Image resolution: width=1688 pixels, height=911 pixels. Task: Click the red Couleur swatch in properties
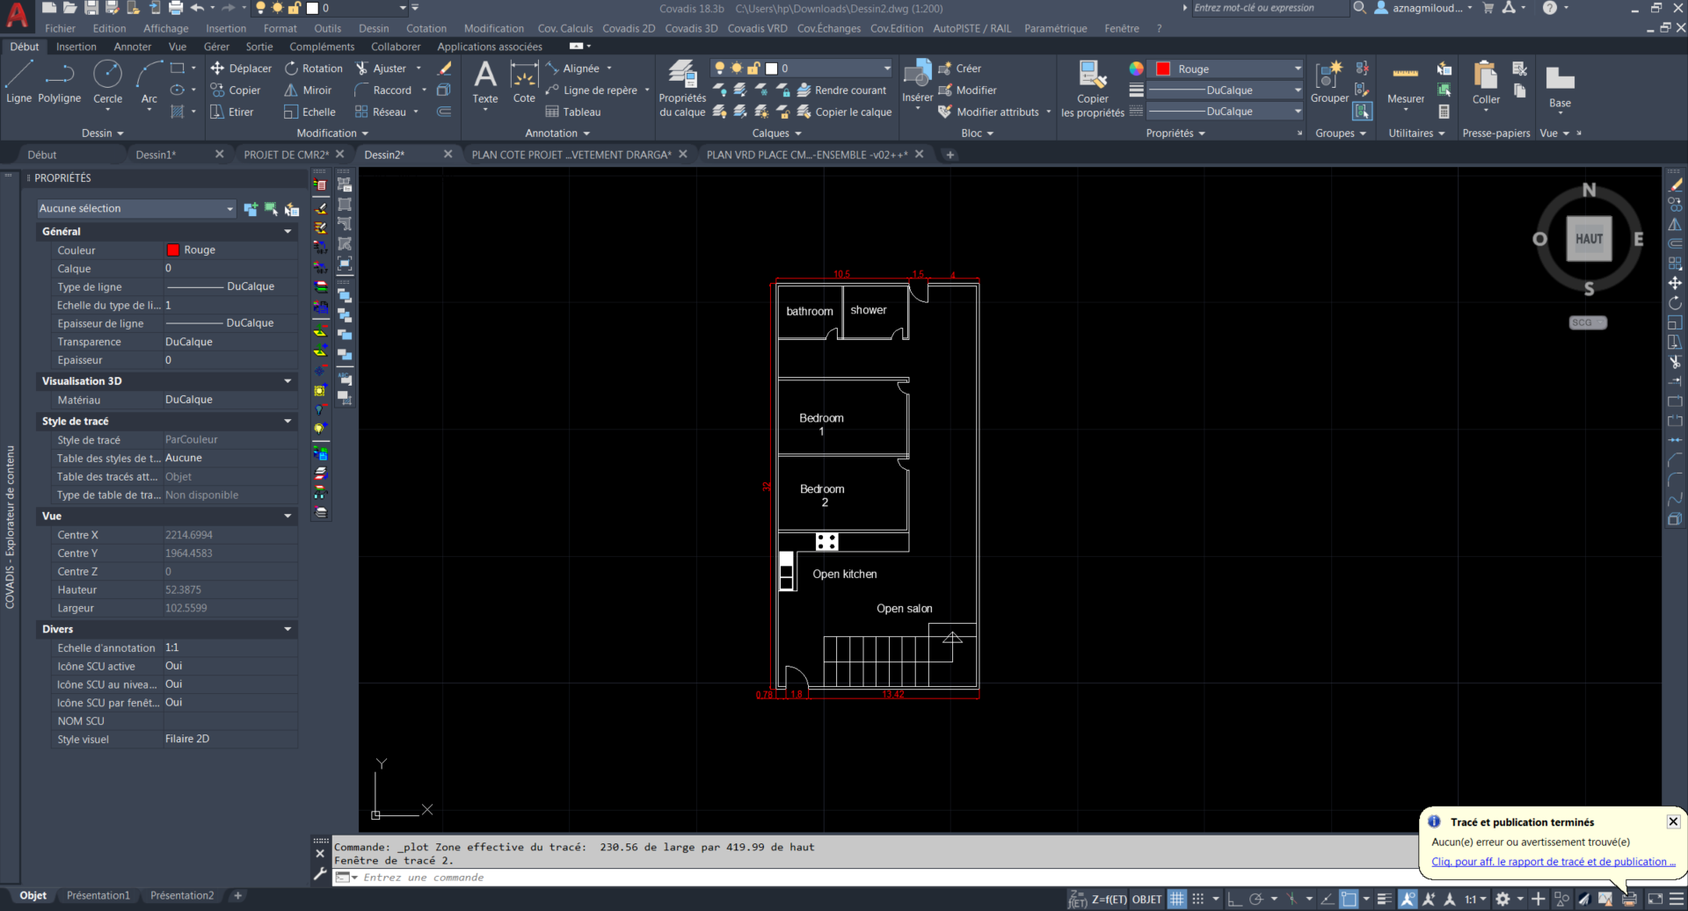[x=173, y=250]
